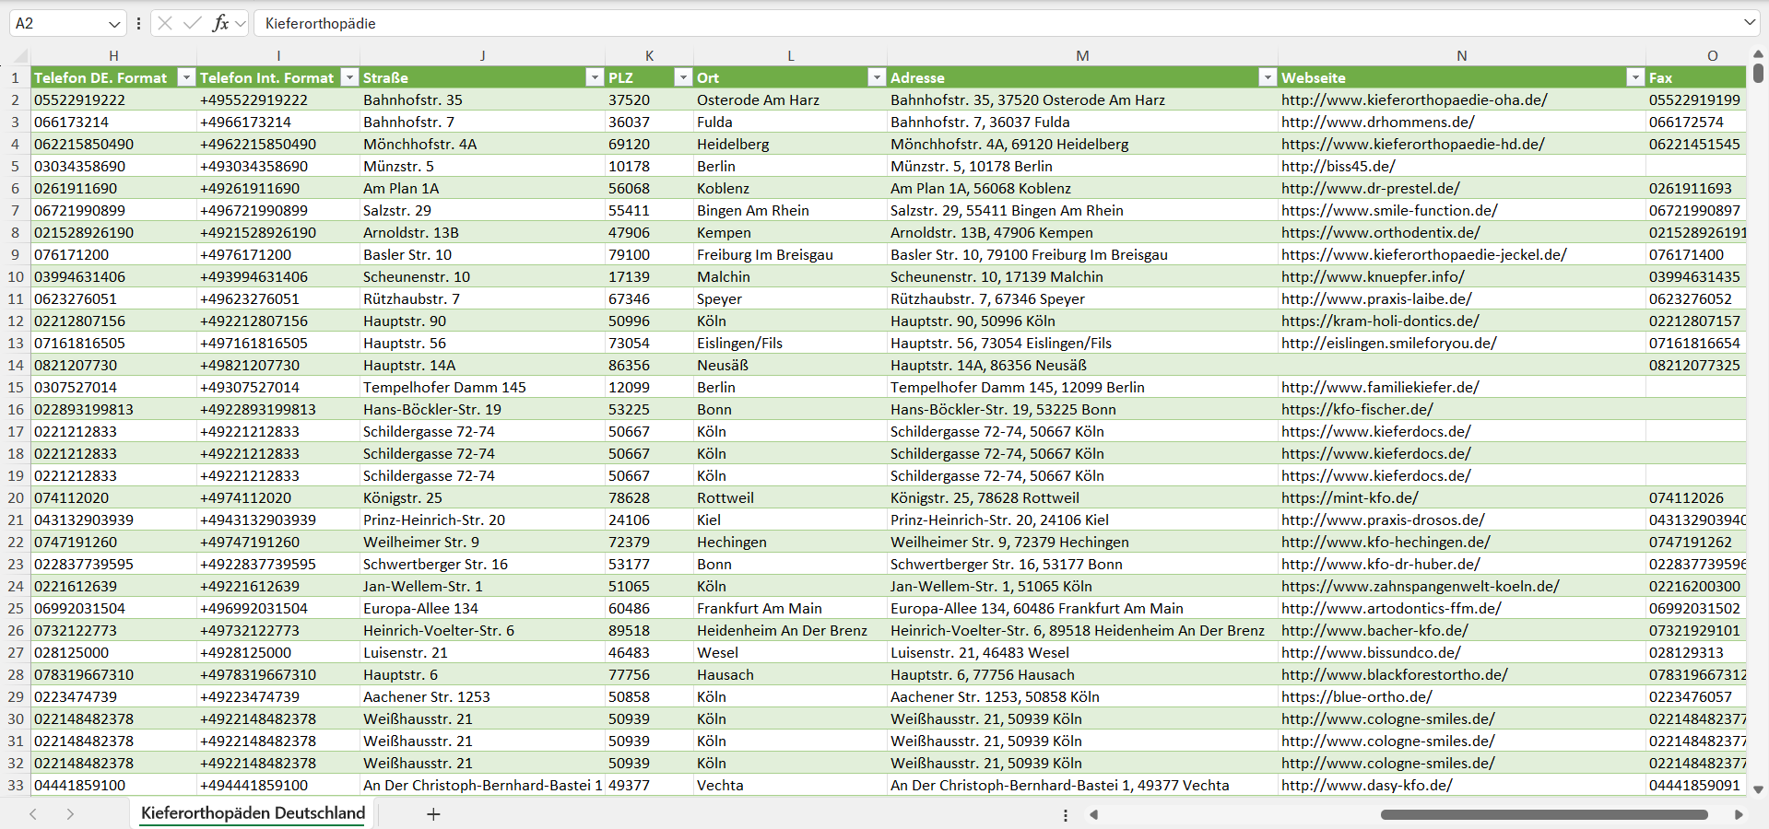Click the Insert Function fx icon
1769x829 pixels.
tap(220, 23)
